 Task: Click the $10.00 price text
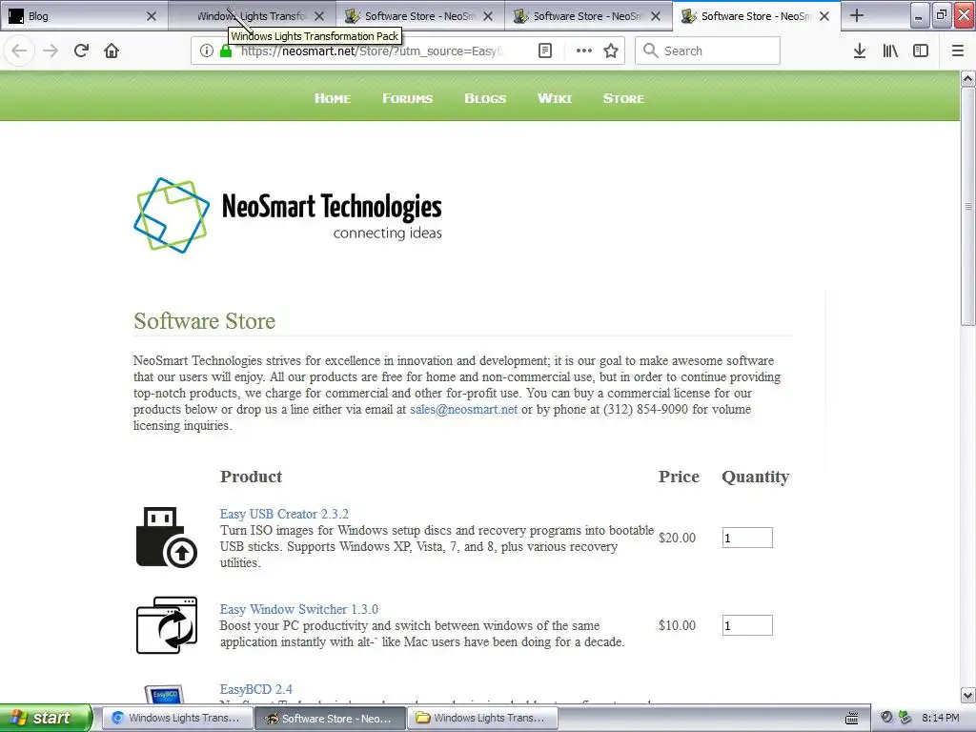coord(678,625)
